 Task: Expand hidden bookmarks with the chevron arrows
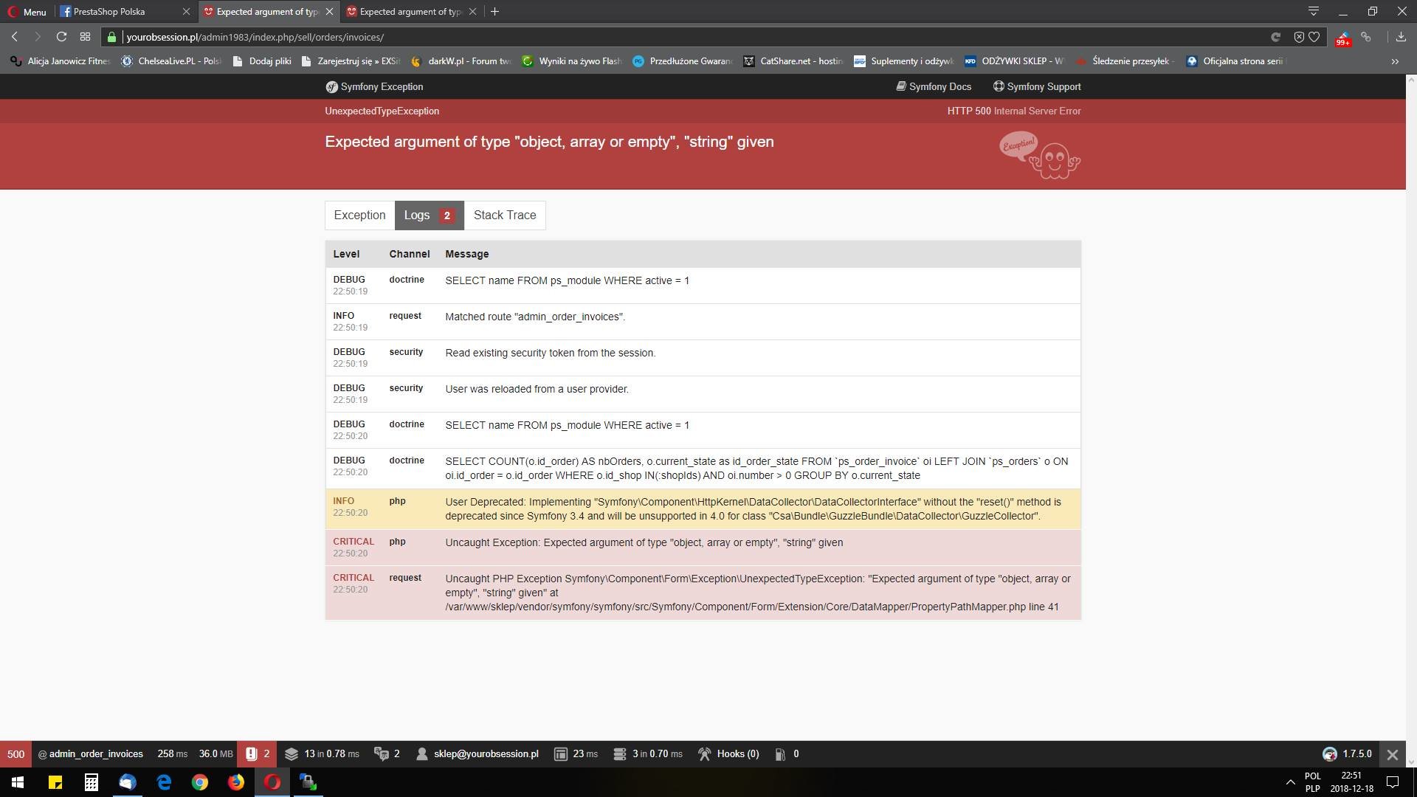coord(1396,61)
